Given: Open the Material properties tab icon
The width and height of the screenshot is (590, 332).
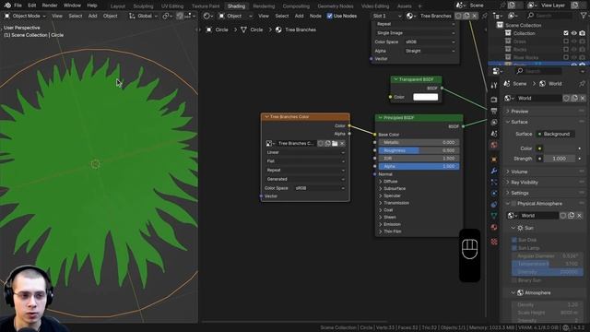Looking at the screenshot, I should tap(494, 227).
